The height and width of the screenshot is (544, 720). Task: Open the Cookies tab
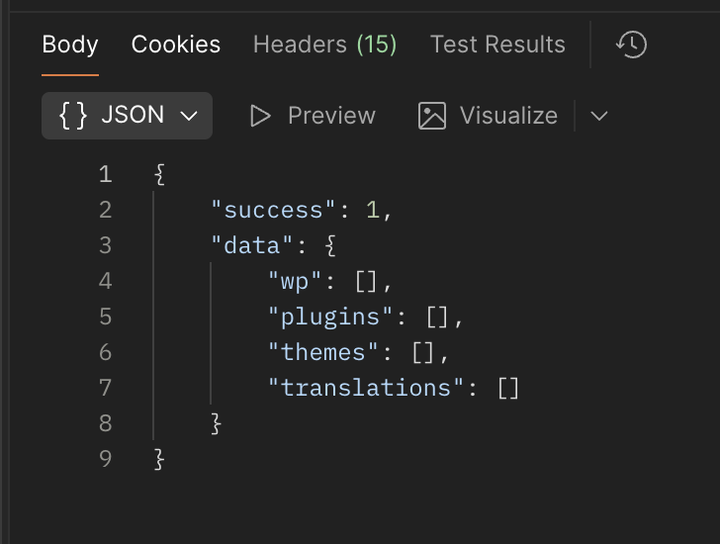(176, 45)
